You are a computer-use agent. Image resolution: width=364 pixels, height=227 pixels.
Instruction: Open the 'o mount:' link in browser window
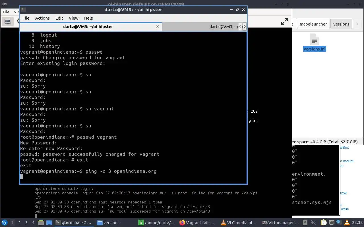click(347, 161)
